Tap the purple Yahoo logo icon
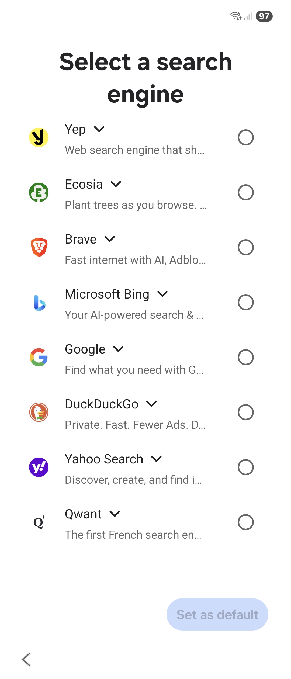Screen dimensions: 291x679 click(39, 467)
